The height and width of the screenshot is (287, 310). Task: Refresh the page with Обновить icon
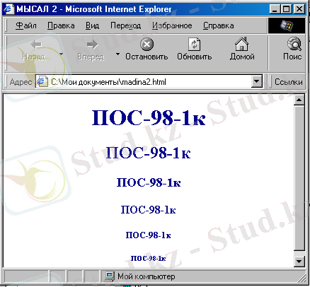pos(195,45)
